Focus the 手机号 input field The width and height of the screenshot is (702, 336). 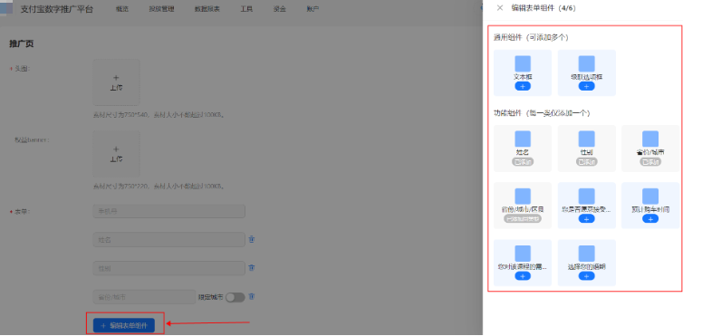168,211
